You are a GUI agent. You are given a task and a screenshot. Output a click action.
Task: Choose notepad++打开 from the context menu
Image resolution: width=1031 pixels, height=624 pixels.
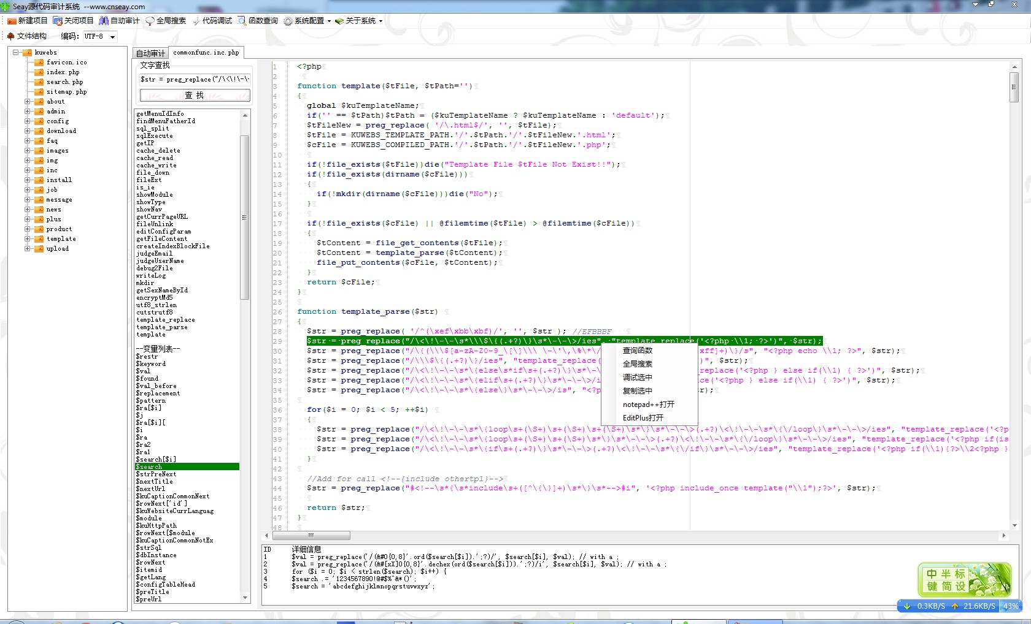(x=648, y=405)
